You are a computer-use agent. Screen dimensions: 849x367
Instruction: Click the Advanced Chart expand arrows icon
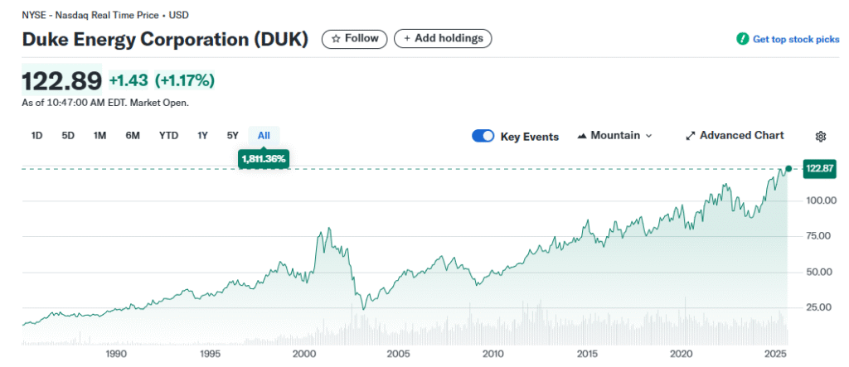(x=691, y=136)
